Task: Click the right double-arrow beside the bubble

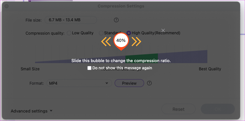Action: pyautogui.click(x=136, y=42)
